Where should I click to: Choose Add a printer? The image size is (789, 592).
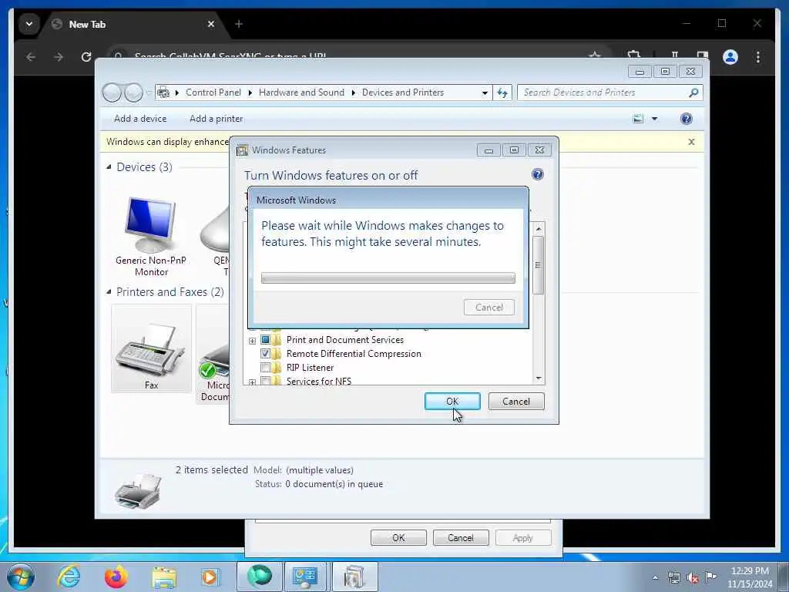(x=216, y=119)
